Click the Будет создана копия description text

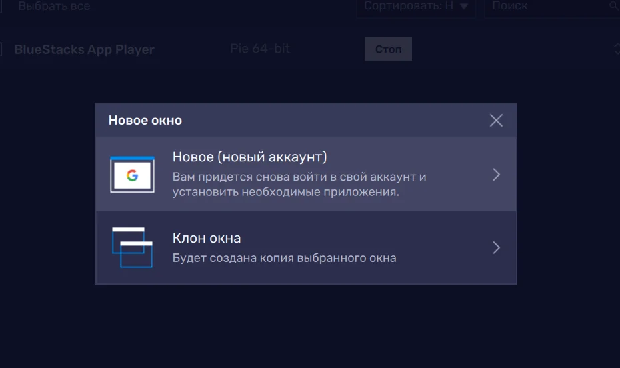tap(284, 258)
